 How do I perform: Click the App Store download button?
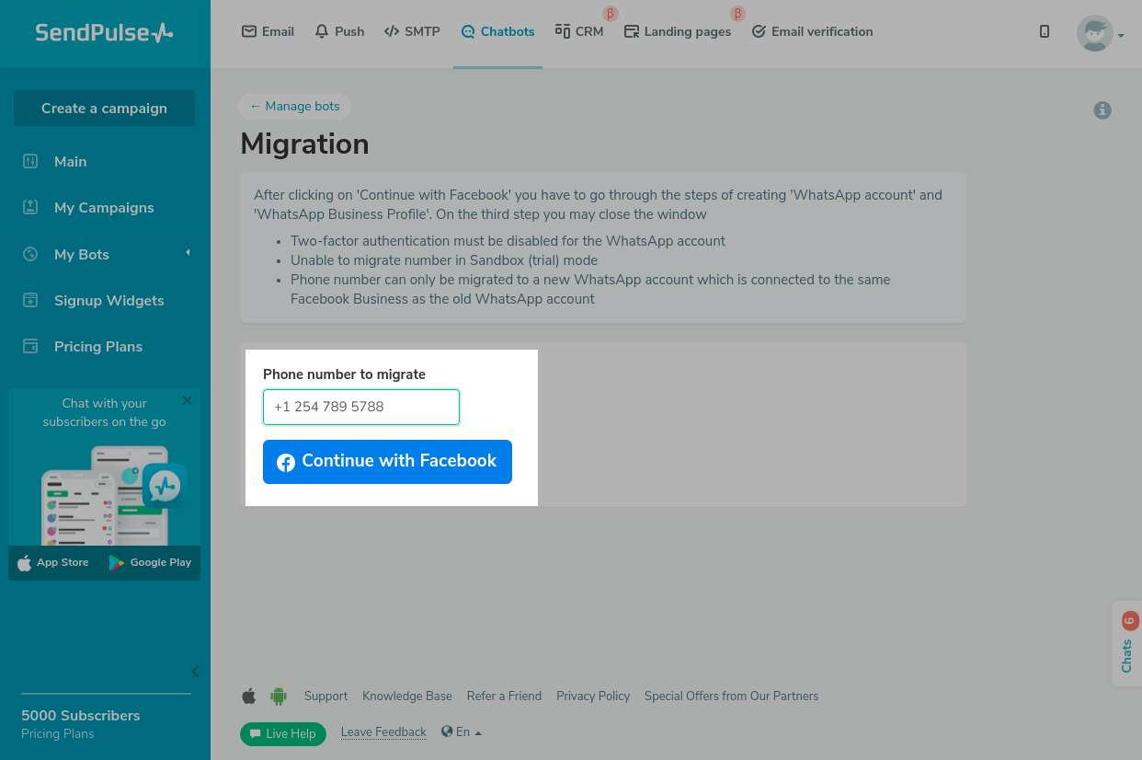tap(53, 562)
